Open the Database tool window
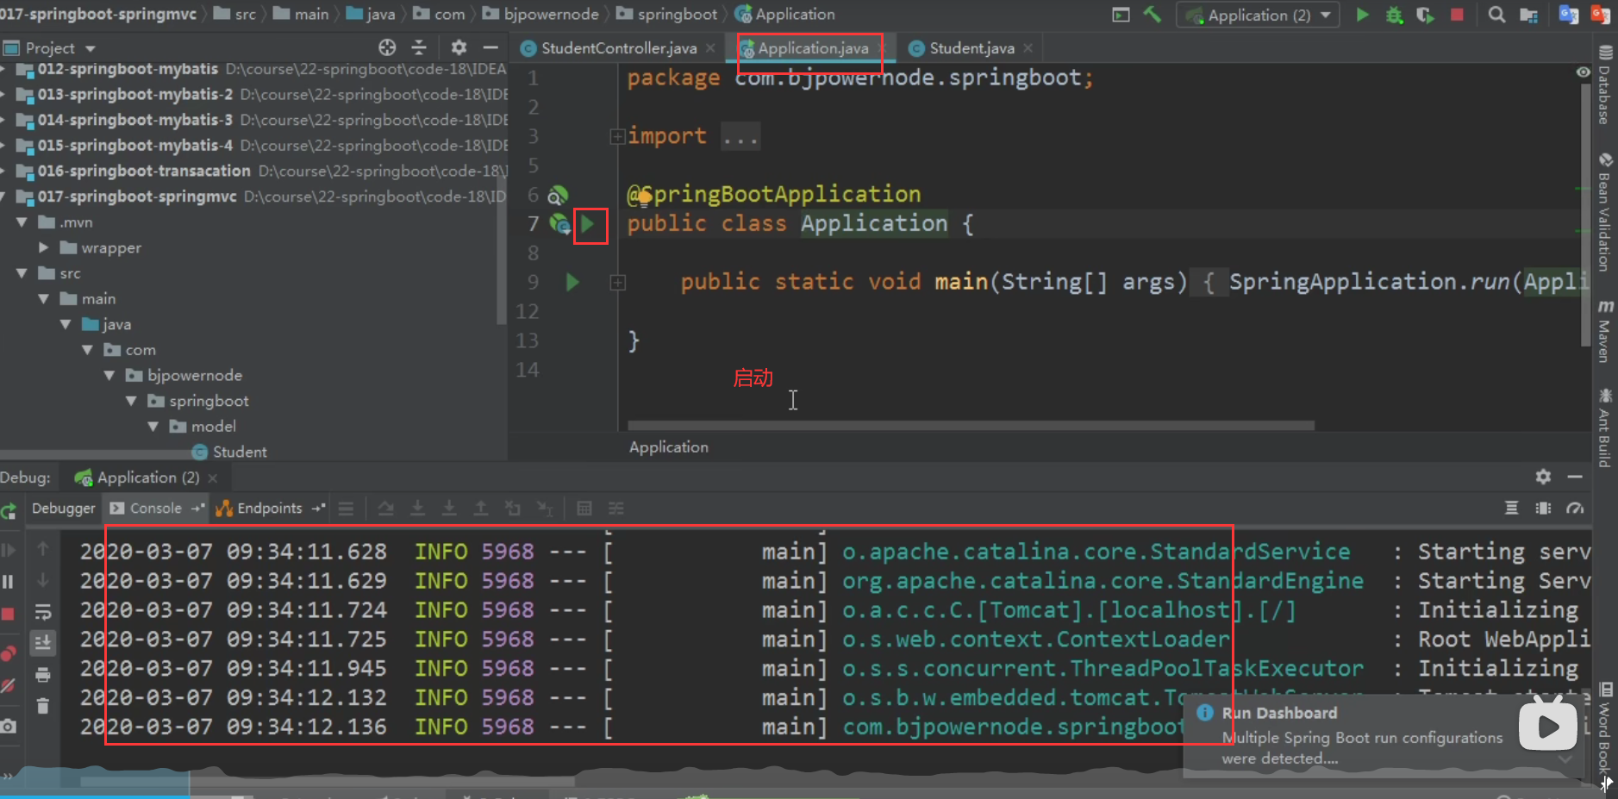This screenshot has height=799, width=1618. coord(1604,84)
